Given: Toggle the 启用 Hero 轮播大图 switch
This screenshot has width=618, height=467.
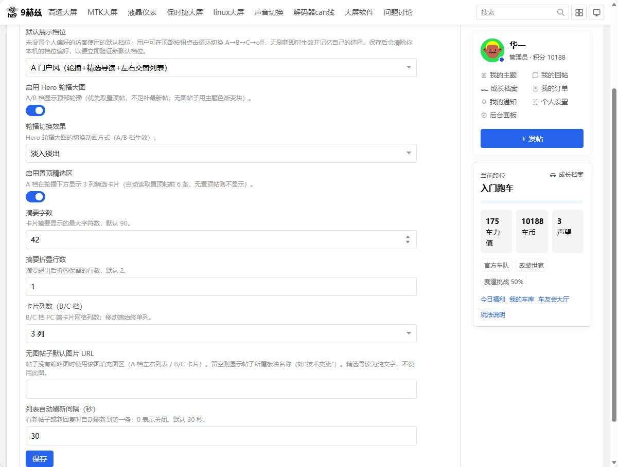Looking at the screenshot, I should 36,110.
